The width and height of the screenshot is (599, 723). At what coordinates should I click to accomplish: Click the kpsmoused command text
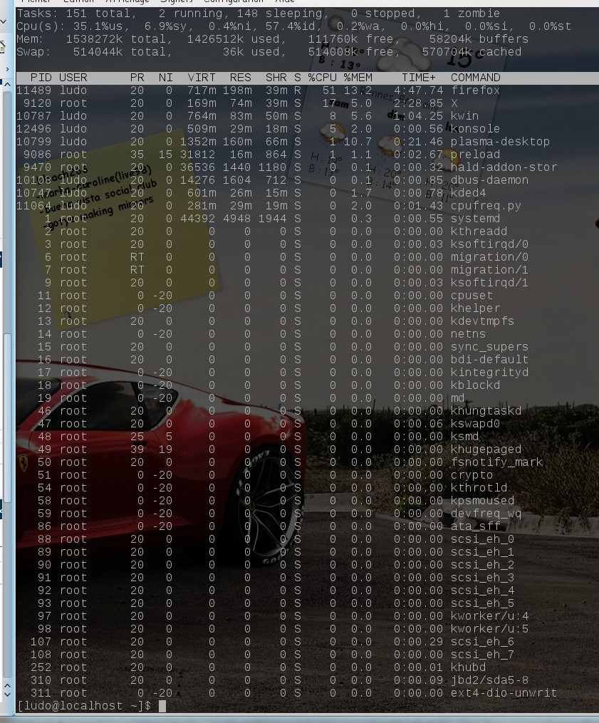[482, 501]
